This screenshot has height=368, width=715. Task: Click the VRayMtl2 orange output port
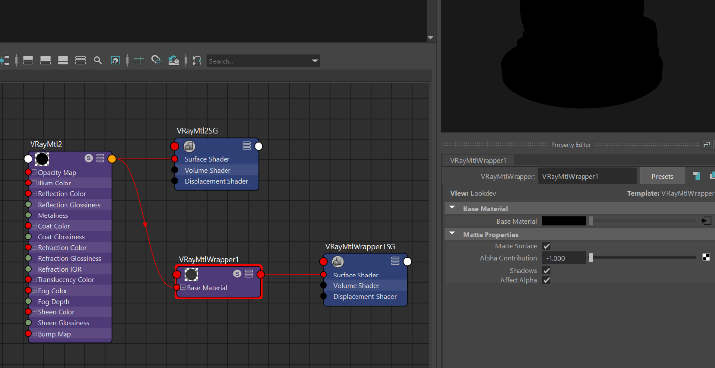(112, 159)
